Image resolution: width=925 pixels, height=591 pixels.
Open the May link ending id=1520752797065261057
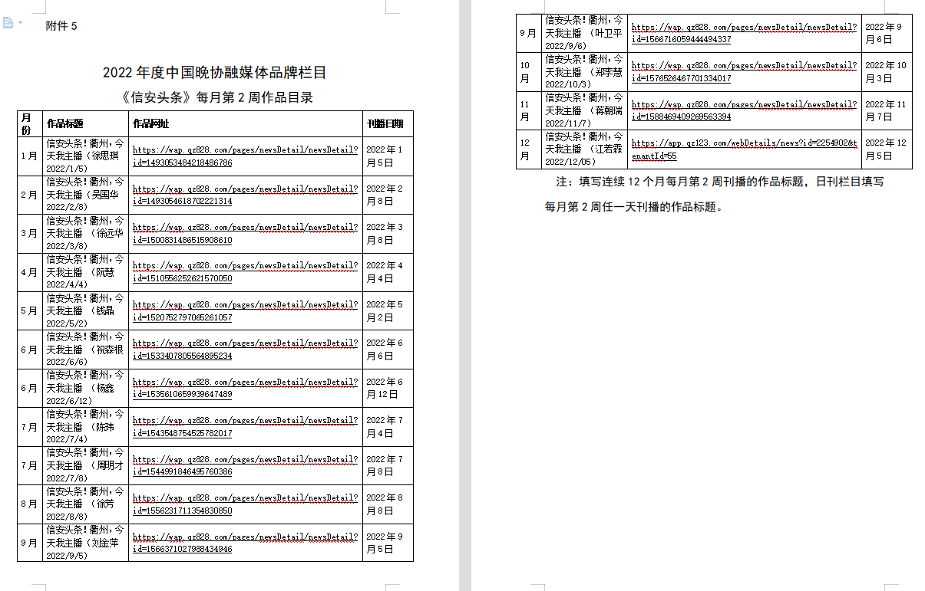[245, 311]
